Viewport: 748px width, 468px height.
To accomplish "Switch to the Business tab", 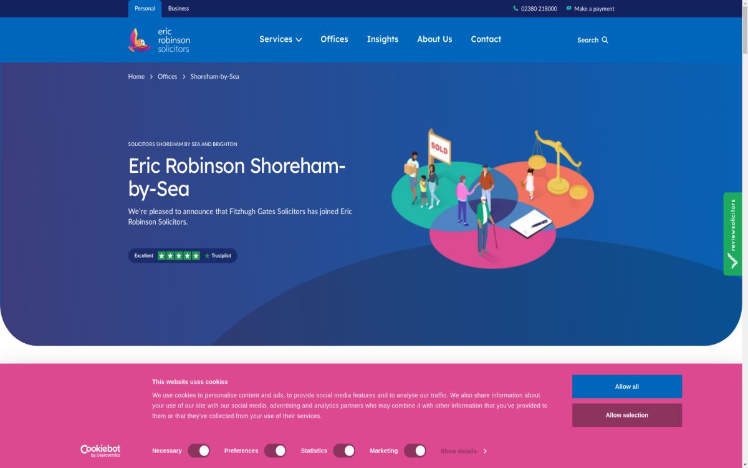I will point(178,9).
